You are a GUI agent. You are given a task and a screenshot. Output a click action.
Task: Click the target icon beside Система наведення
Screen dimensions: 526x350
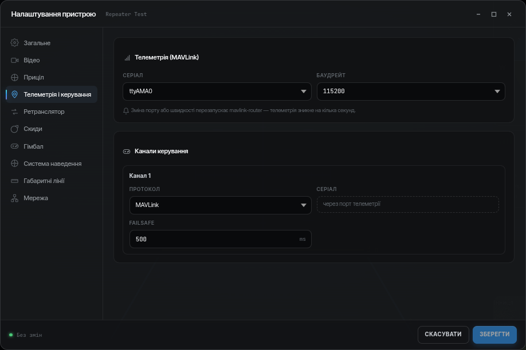coord(14,164)
